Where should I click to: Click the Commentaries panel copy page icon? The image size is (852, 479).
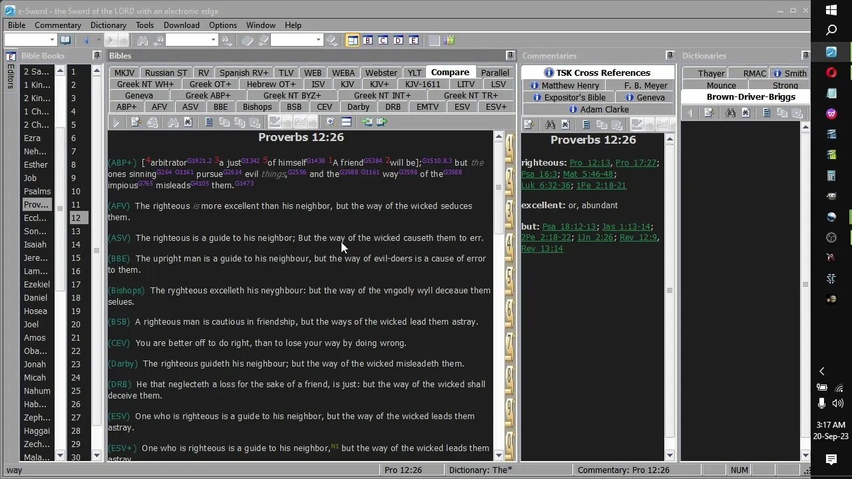586,124
